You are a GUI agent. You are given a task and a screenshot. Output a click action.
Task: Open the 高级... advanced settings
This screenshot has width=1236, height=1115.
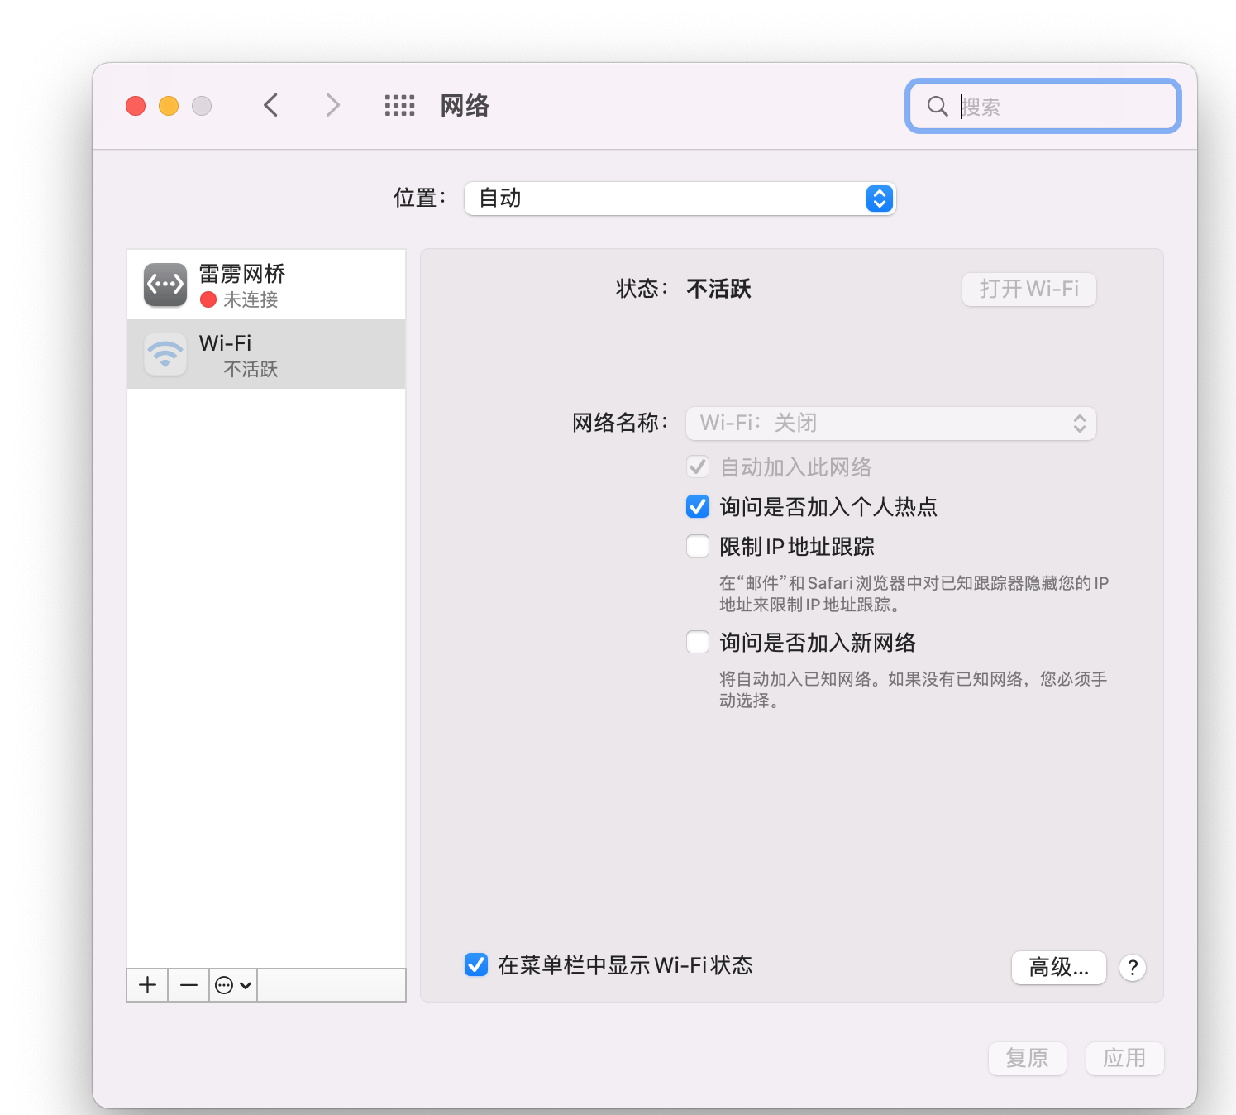tap(1059, 968)
